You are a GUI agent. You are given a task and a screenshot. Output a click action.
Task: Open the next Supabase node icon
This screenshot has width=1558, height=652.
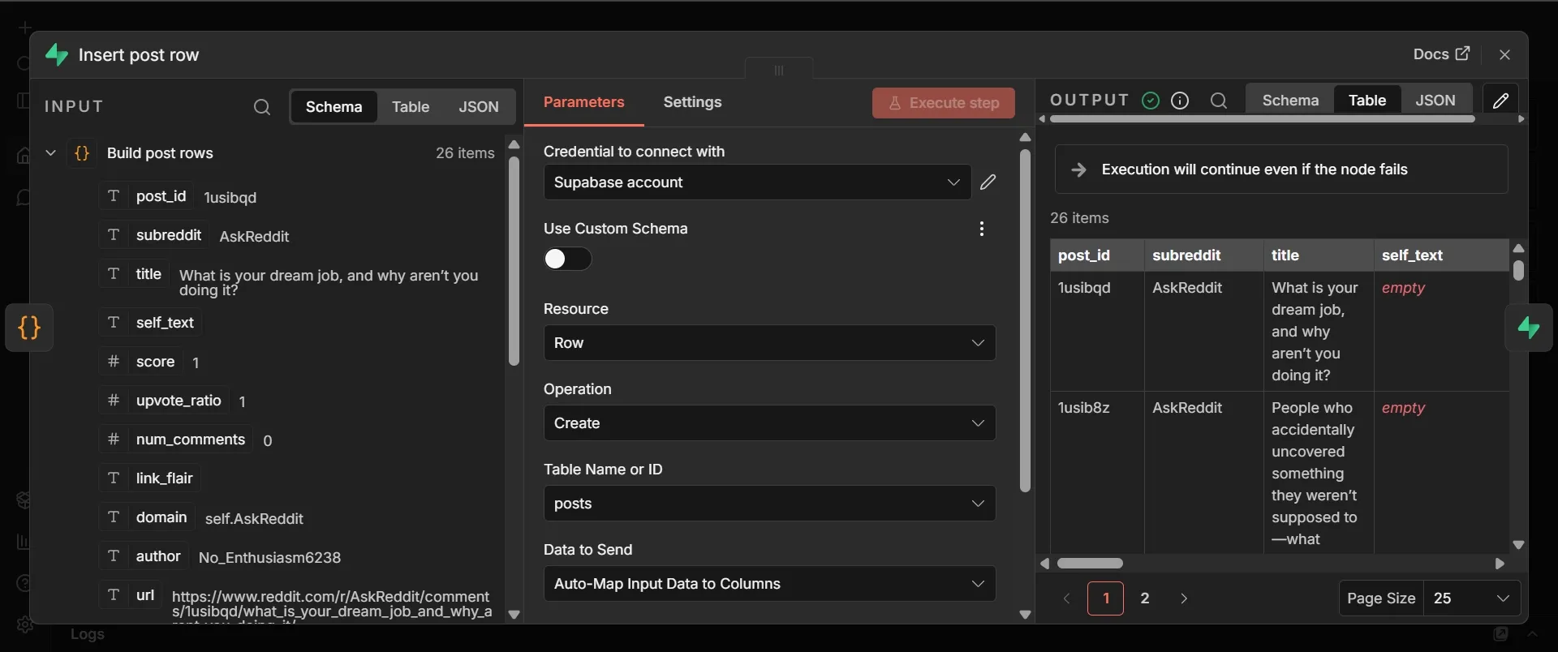[x=1529, y=328]
